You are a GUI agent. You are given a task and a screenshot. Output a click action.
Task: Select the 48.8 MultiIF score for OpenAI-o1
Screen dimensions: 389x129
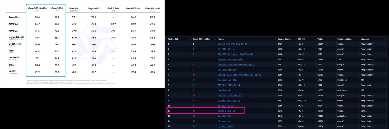tap(74, 72)
